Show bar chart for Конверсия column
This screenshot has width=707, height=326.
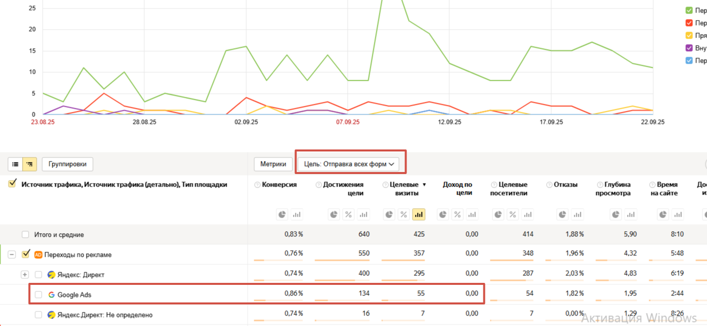pyautogui.click(x=296, y=215)
